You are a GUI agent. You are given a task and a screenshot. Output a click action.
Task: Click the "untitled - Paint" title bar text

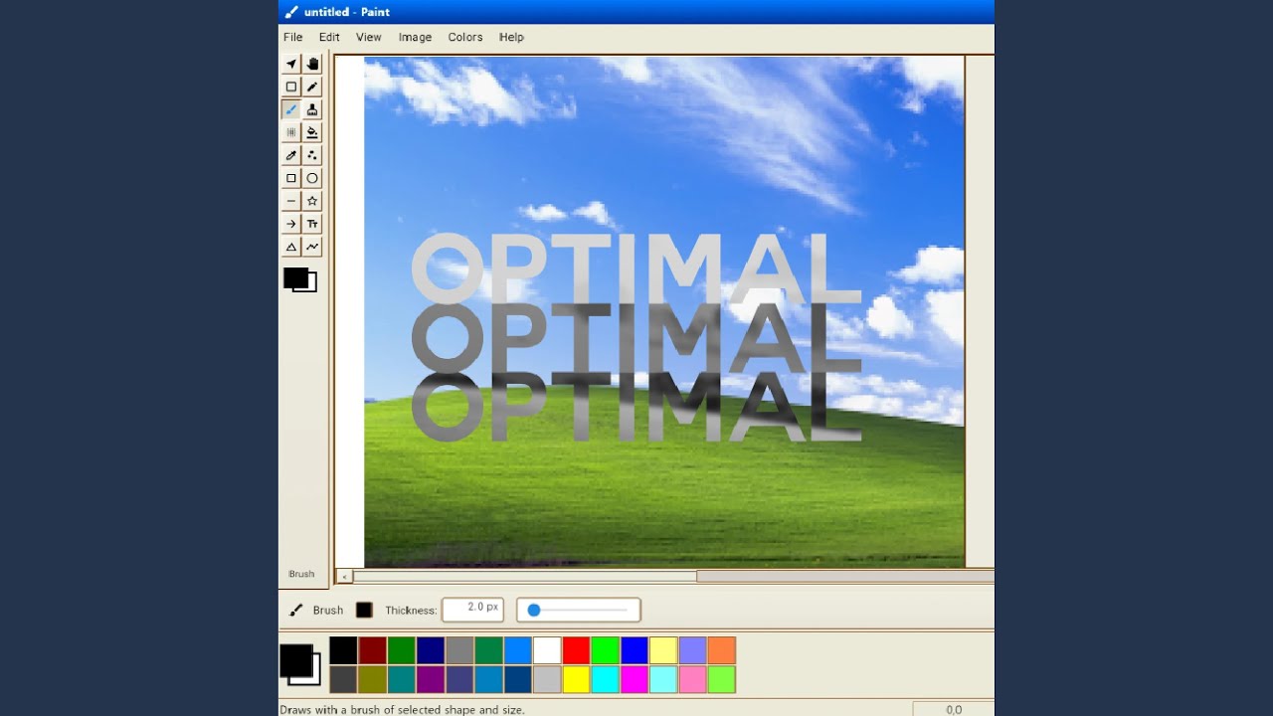346,12
